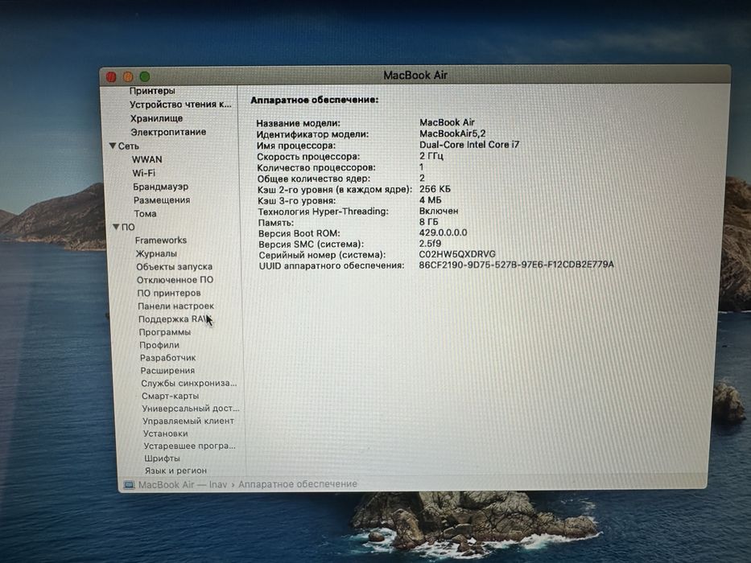Open Брандмауэр sidebar item
The height and width of the screenshot is (563, 751).
tap(160, 187)
